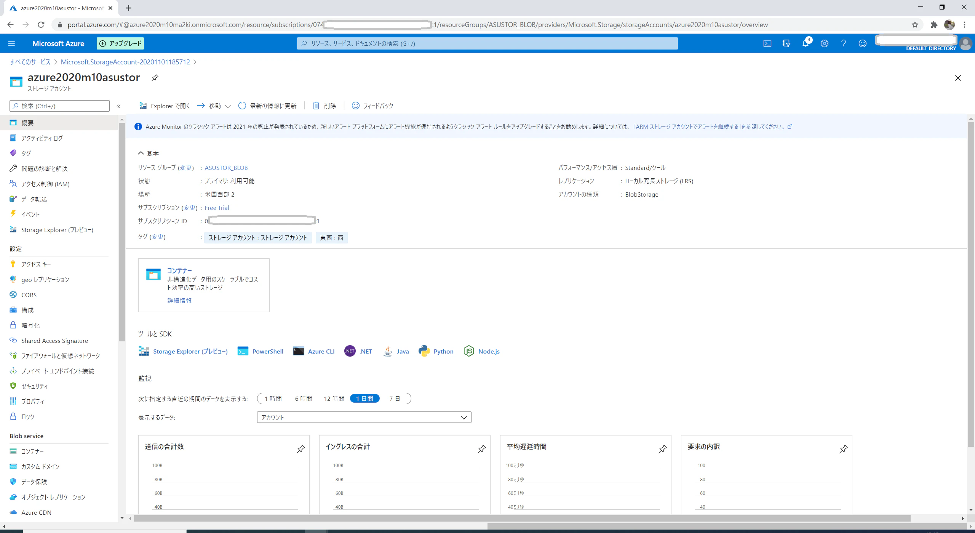Select the 1 時間 time range
The image size is (975, 533).
click(273, 399)
